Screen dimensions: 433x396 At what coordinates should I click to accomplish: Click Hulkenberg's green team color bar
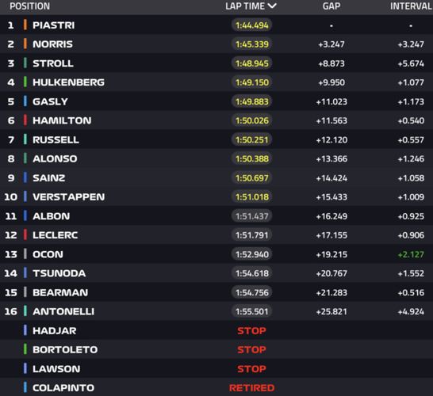pos(25,82)
